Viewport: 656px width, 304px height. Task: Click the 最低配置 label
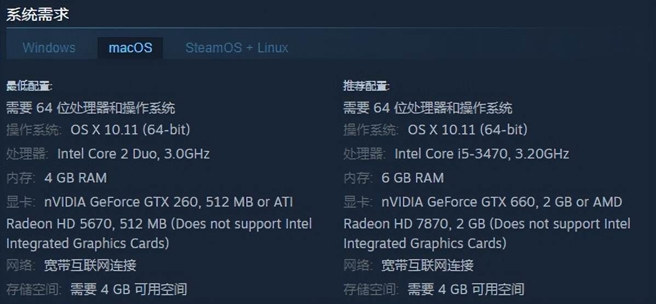click(29, 86)
